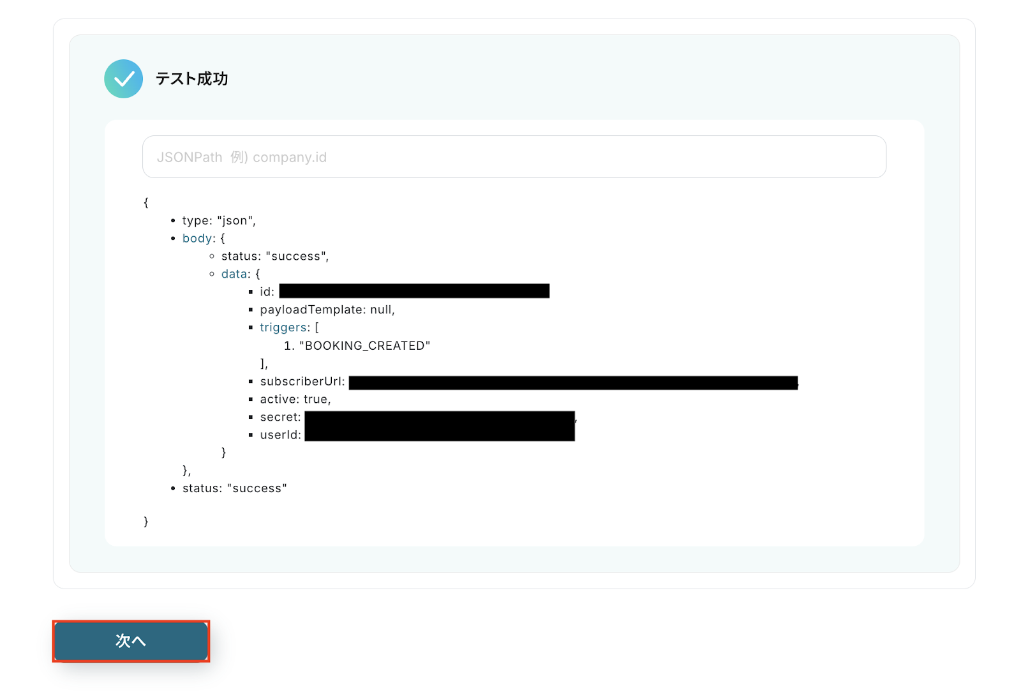Collapse the data JSON key
The image size is (1021, 692).
click(234, 274)
